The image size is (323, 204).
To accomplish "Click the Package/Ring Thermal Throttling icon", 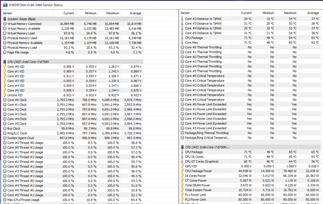I will tap(182, 133).
